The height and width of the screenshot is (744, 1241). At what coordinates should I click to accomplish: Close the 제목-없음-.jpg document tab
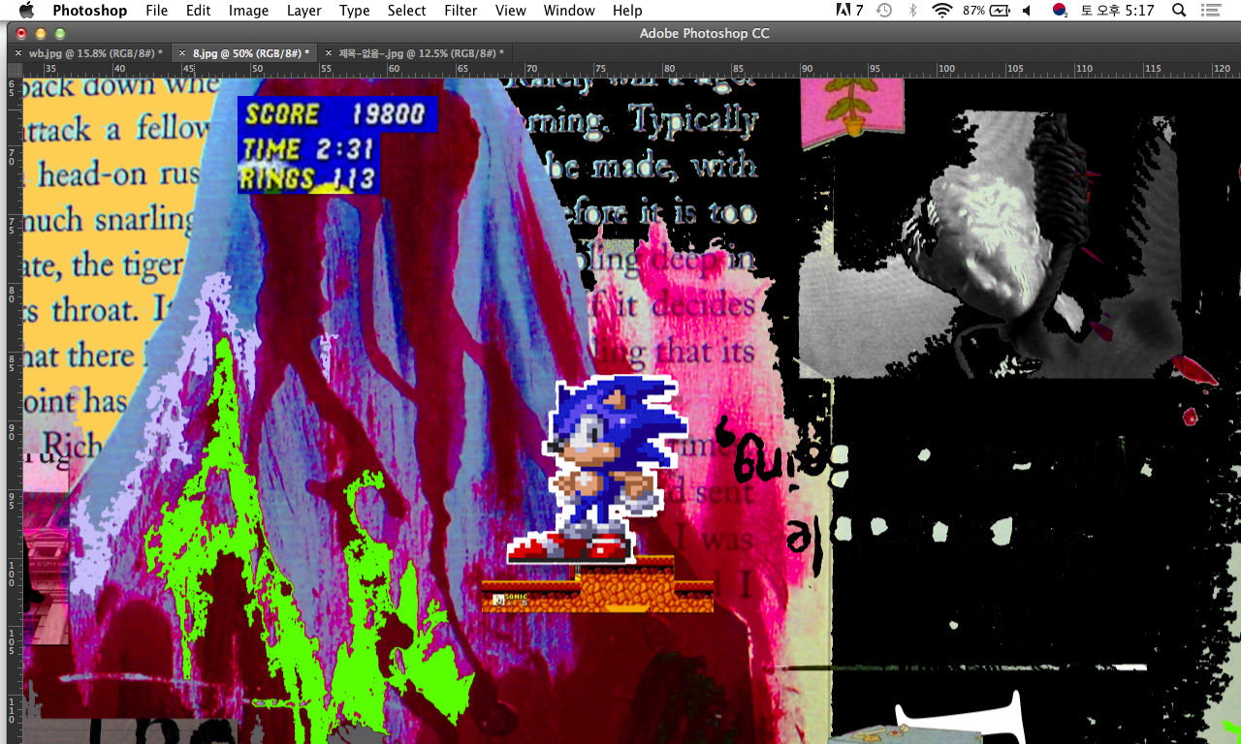pos(328,53)
